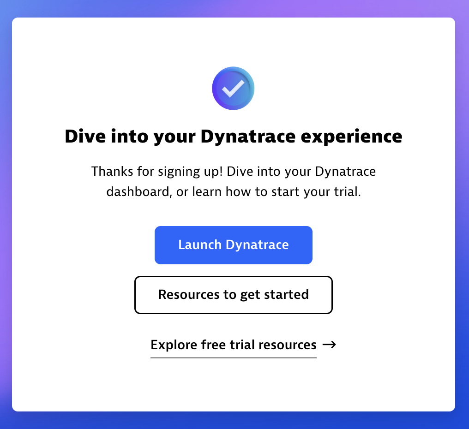
Task: Select the circular check badge above the heading
Action: (x=233, y=88)
